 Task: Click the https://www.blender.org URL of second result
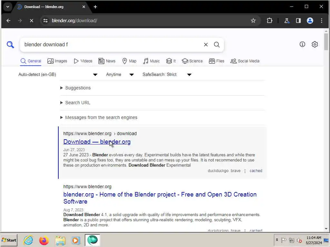pos(87,187)
